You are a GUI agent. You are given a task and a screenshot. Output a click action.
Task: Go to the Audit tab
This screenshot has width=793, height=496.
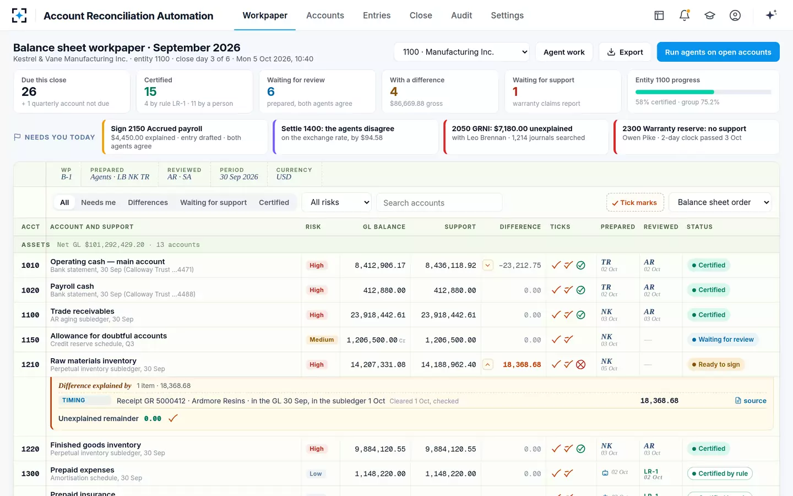tap(461, 15)
